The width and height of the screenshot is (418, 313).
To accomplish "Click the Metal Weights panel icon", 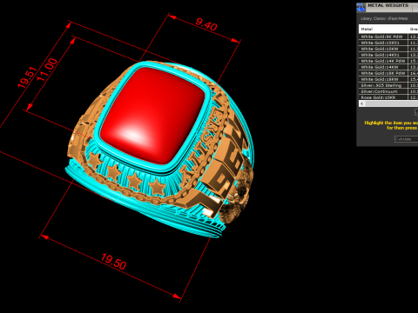I will (361, 7).
